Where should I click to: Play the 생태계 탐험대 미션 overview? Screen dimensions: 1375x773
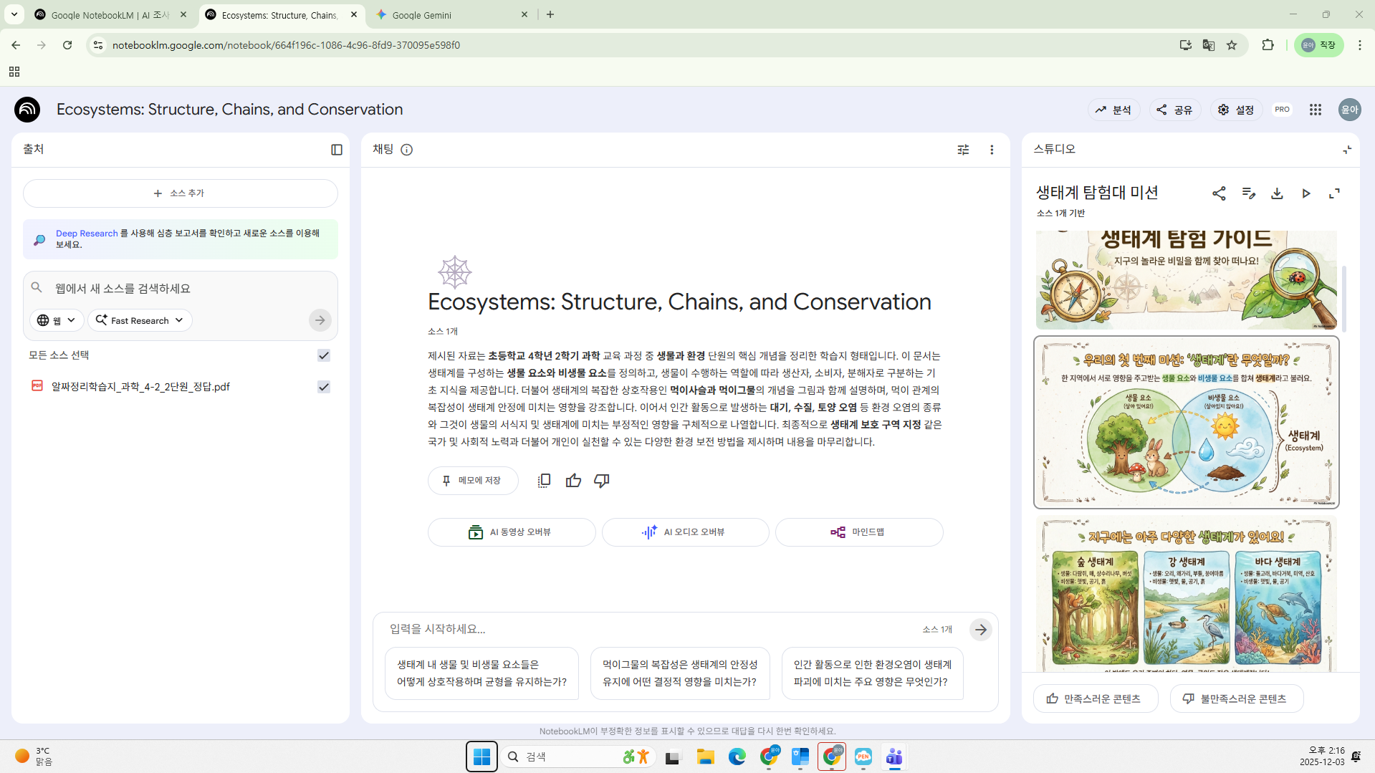(1305, 193)
